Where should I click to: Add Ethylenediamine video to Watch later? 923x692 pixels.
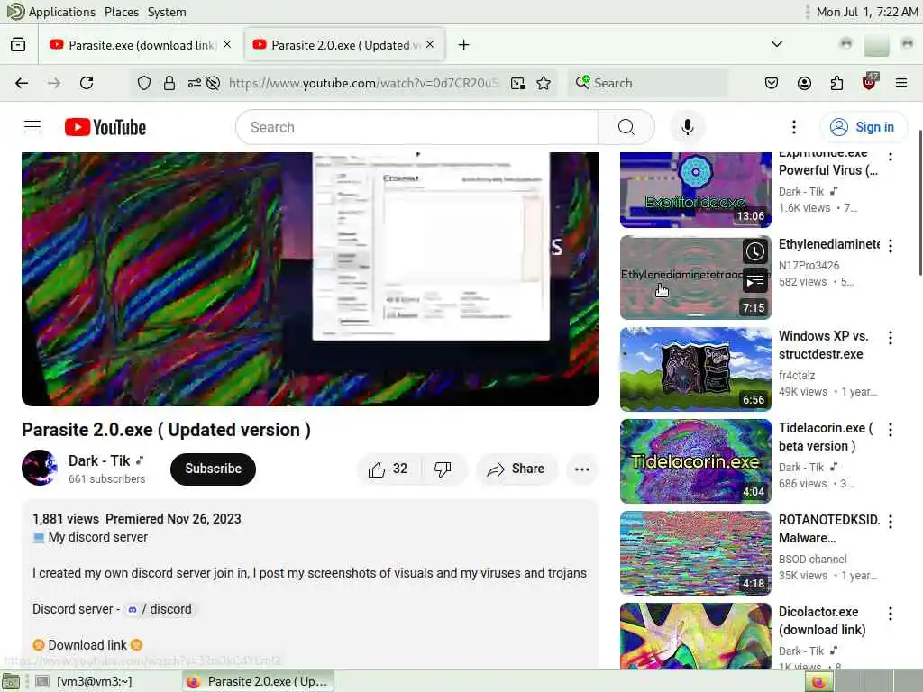754,252
